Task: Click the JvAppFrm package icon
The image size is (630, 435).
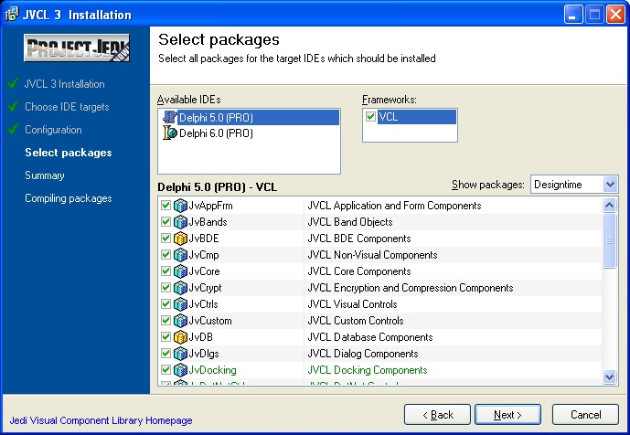Action: 180,206
